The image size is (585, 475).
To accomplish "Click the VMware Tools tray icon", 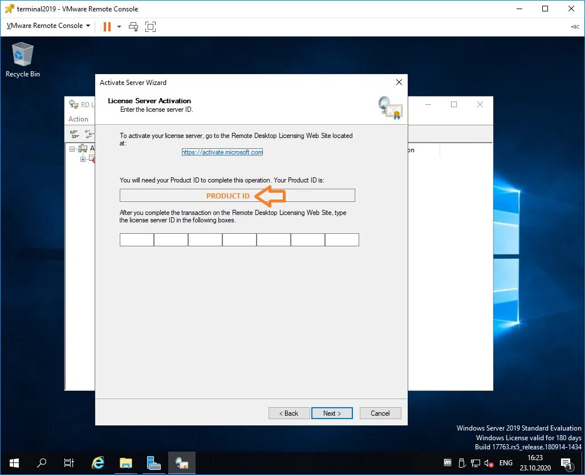I will pyautogui.click(x=448, y=462).
